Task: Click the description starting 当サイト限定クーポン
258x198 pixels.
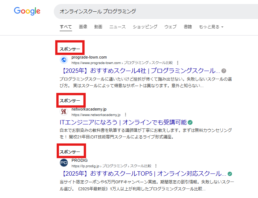Action: point(147,185)
